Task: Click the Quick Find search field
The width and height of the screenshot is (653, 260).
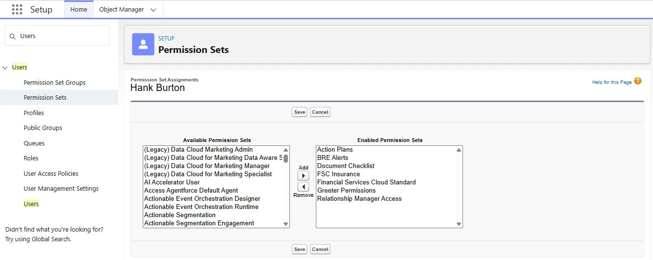Action: [x=63, y=36]
